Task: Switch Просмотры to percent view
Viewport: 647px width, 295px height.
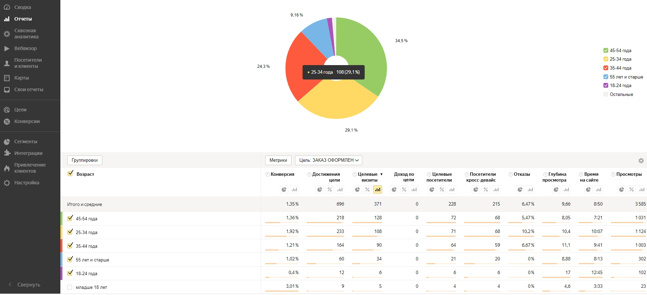Action: 632,189
